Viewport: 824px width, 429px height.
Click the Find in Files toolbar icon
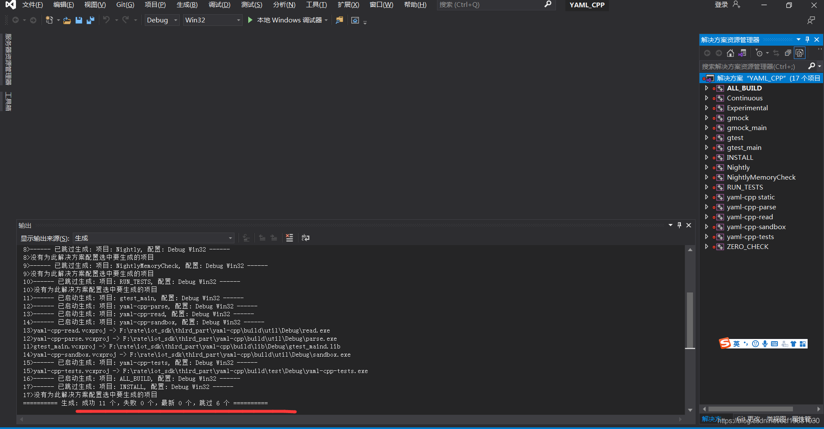340,20
